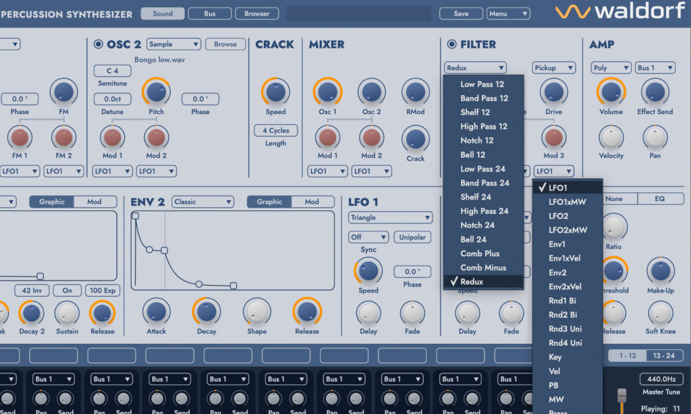Screen dimensions: 691x414
Task: Toggle the LFO 1 Unipolar button
Action: (x=412, y=237)
